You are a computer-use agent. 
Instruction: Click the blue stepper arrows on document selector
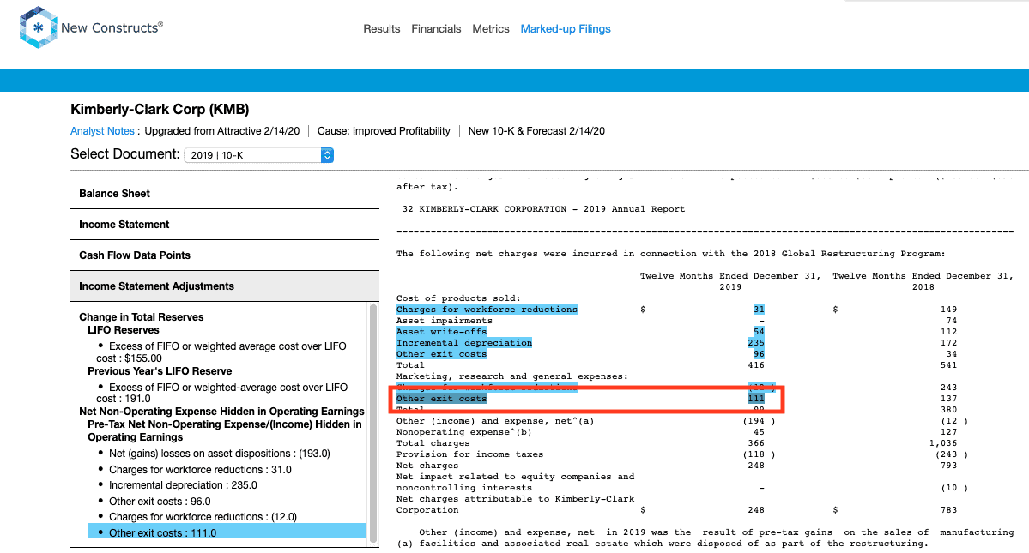[327, 155]
